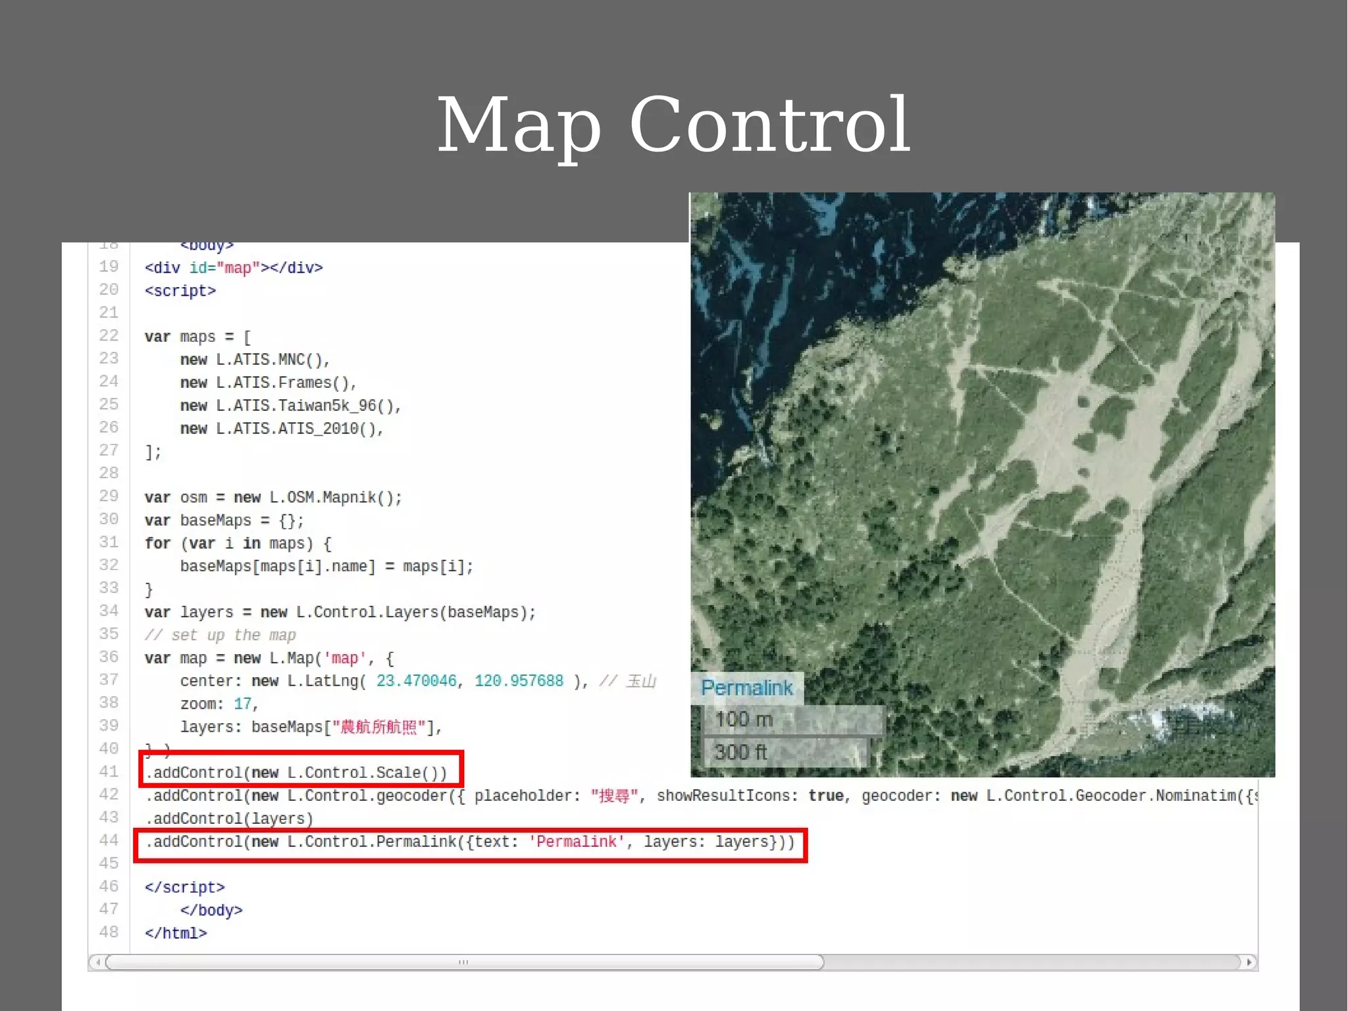This screenshot has height=1011, width=1348.
Task: Click 'var baseMaps = {};' line
Action: tap(224, 520)
